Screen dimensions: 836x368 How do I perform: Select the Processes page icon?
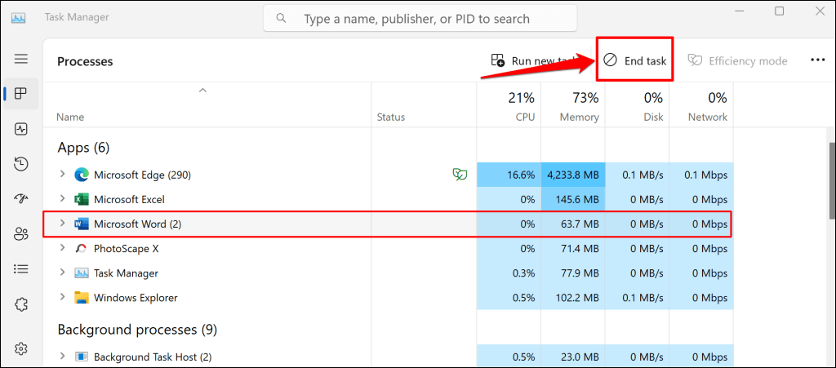(21, 94)
